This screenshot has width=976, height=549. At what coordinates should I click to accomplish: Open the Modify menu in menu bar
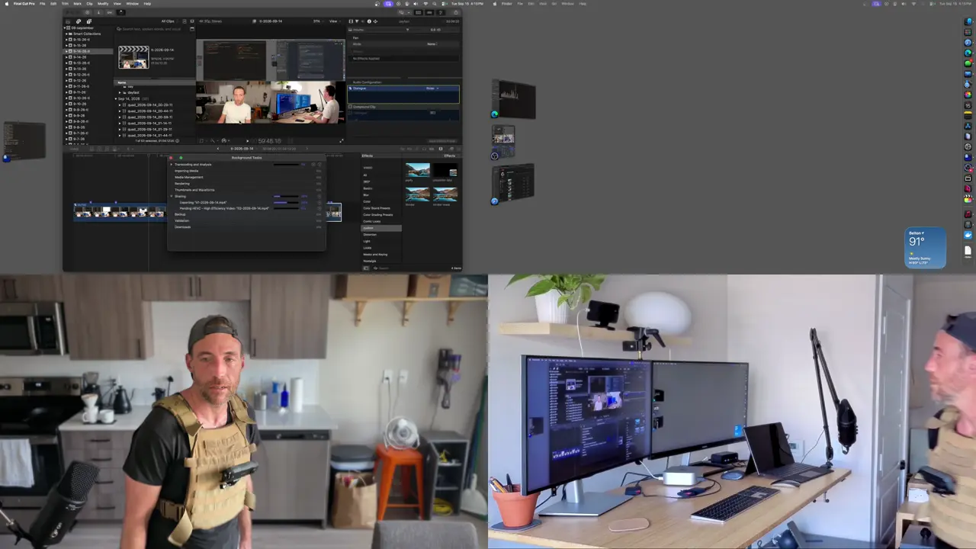coord(103,4)
